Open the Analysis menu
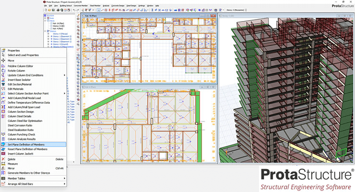The image size is (355, 192). pyautogui.click(x=106, y=6)
